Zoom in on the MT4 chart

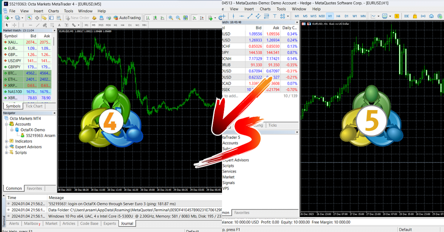[x=171, y=18]
